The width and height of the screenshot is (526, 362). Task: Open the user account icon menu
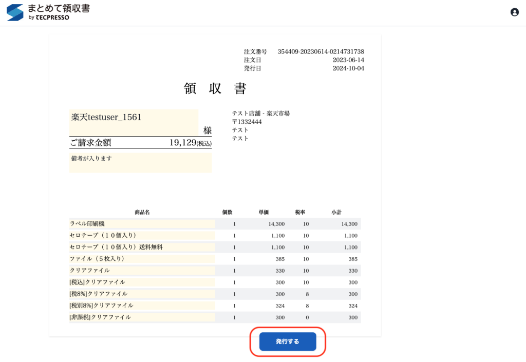[514, 12]
